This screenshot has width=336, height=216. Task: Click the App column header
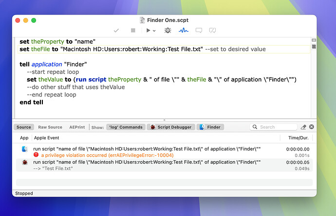(x=24, y=138)
